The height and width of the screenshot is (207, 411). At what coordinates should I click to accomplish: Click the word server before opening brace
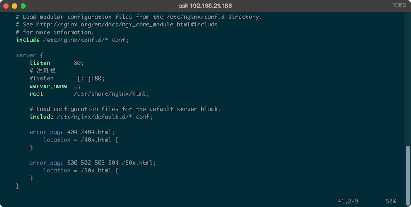[26, 55]
